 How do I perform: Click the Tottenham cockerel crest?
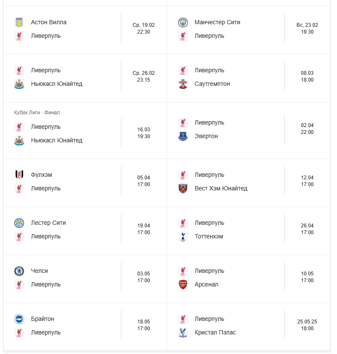(183, 236)
